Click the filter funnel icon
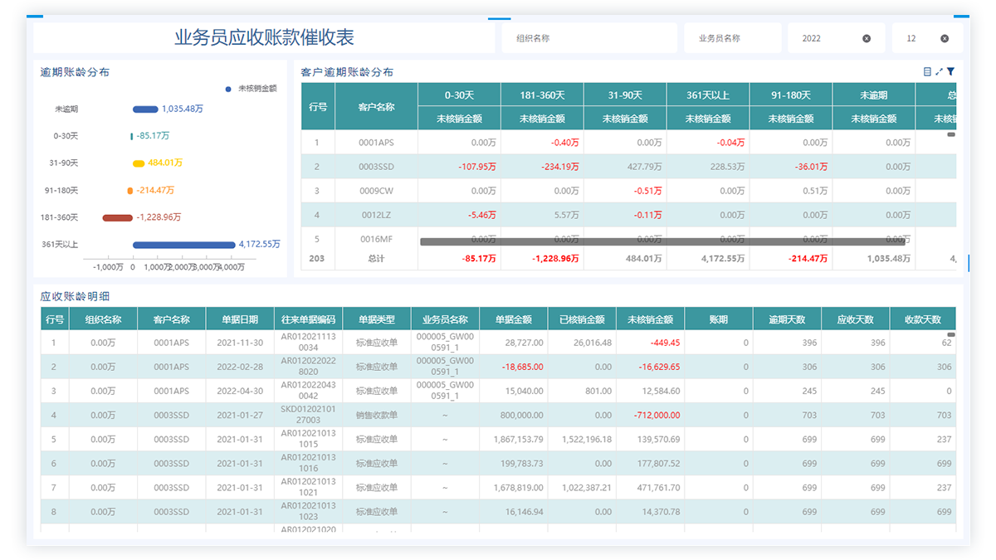This screenshot has height=560, width=996. point(951,72)
